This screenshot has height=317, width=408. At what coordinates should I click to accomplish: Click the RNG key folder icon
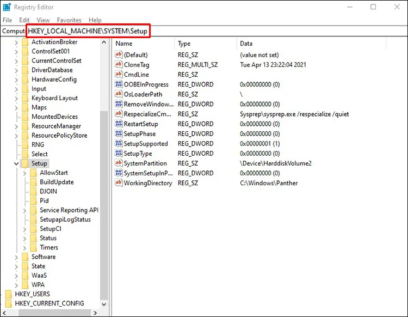pyautogui.click(x=25, y=144)
